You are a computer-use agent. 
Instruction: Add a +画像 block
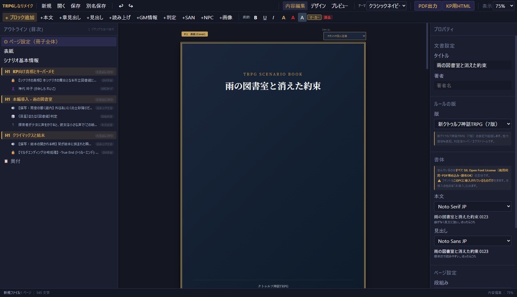[226, 18]
